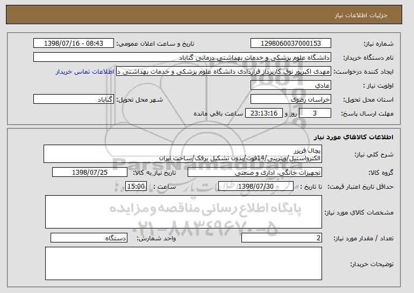
Task: Select the announcement date field 1398/07/16 - 08:43
Action: tap(74, 44)
